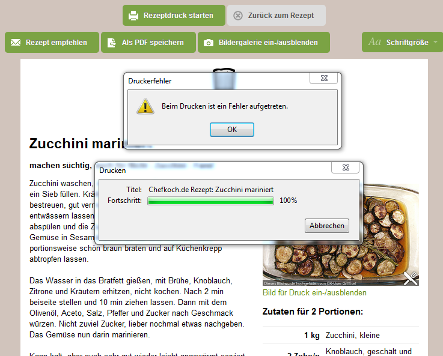Click the 'Zucchini mari' recipe heading
443x356 pixels.
click(77, 143)
